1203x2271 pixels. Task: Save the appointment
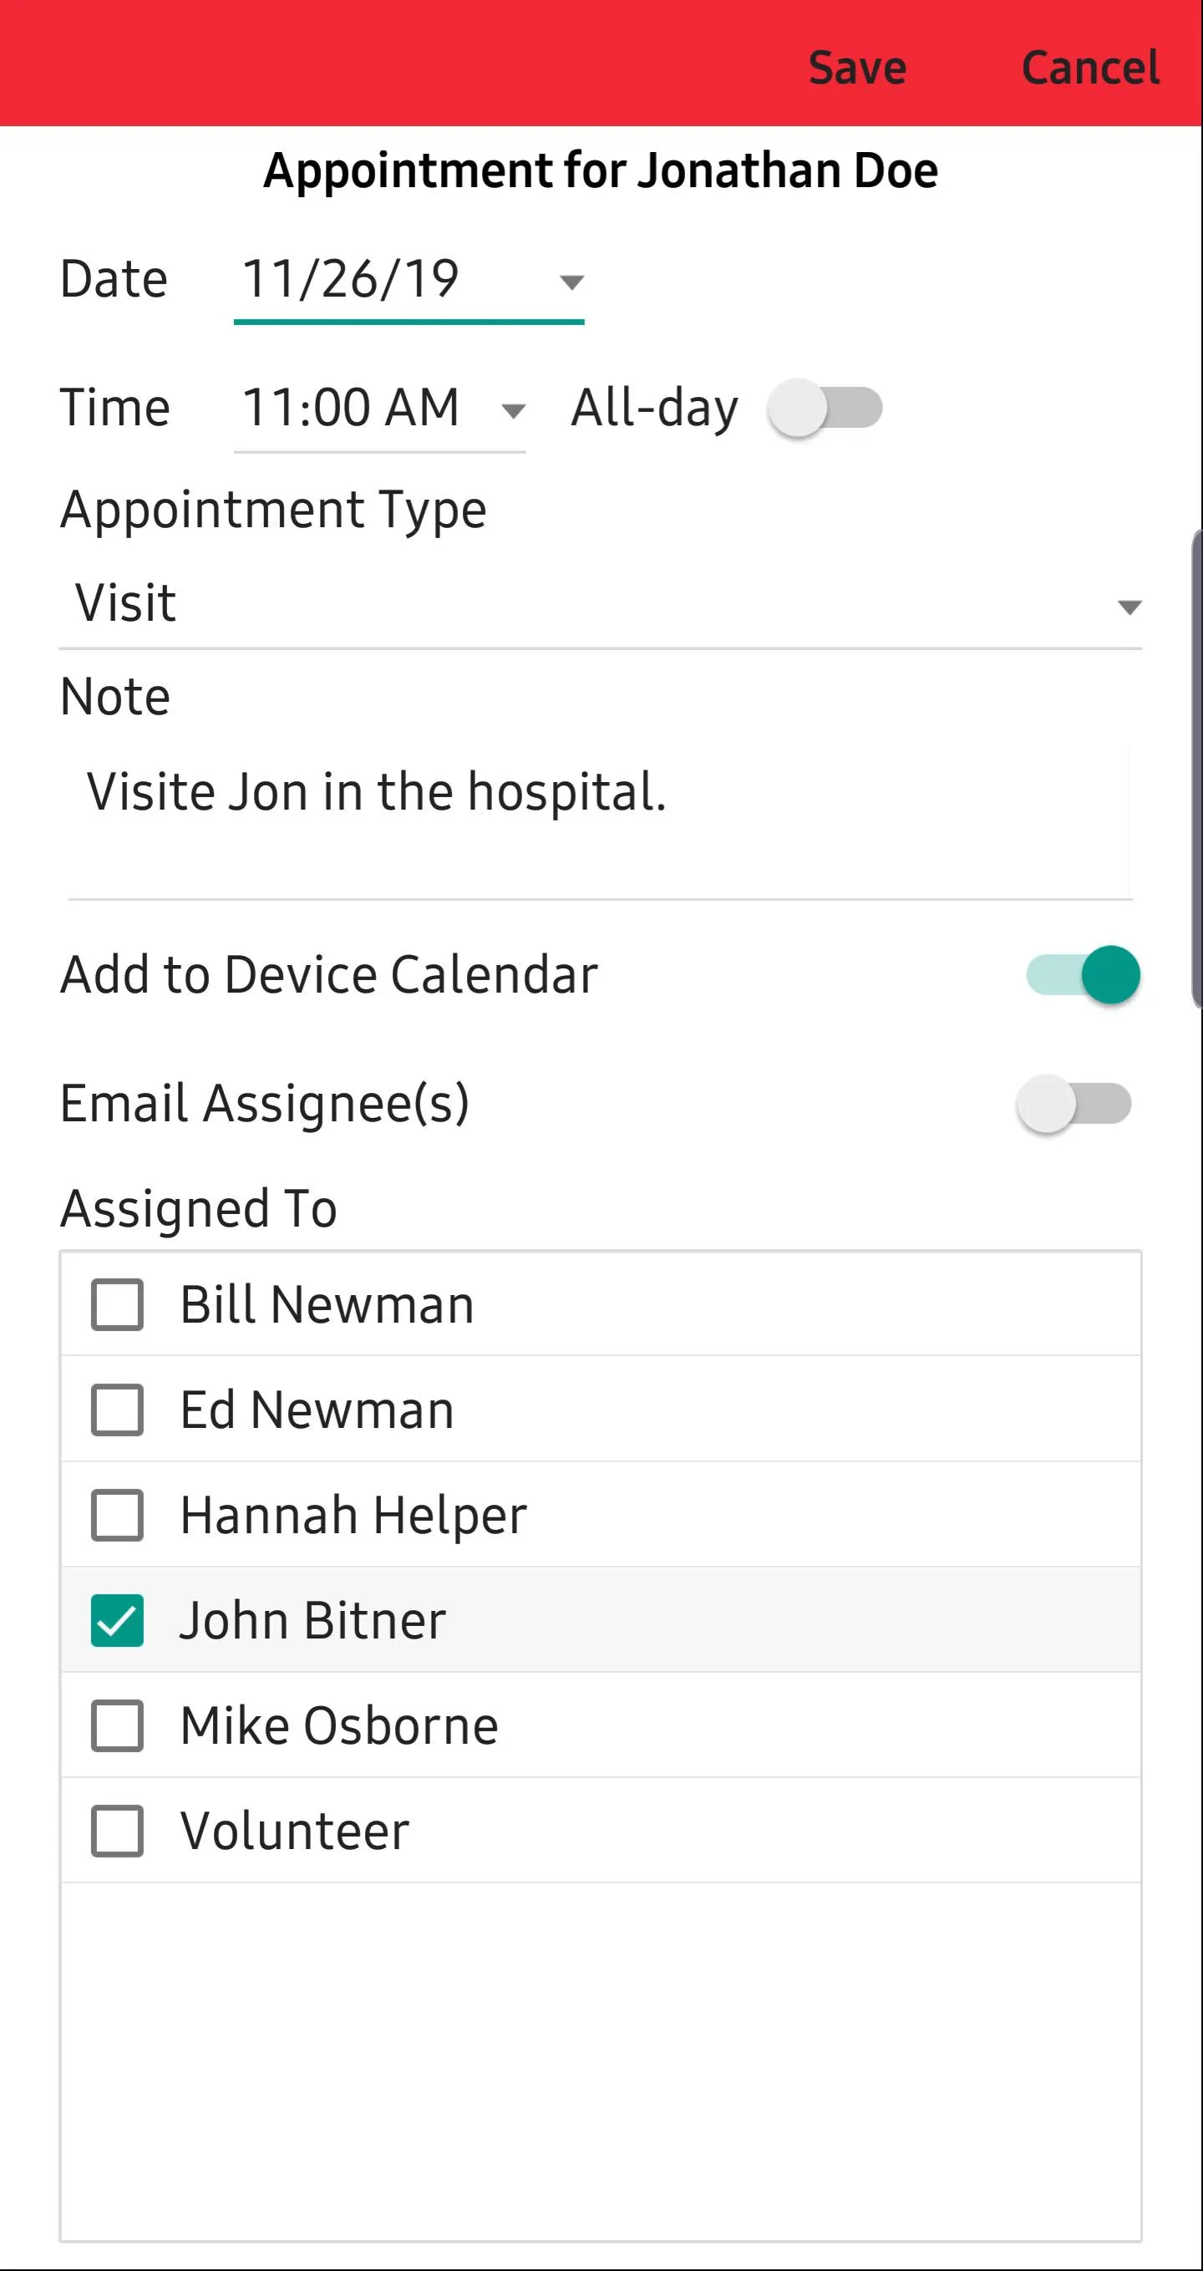tap(856, 68)
